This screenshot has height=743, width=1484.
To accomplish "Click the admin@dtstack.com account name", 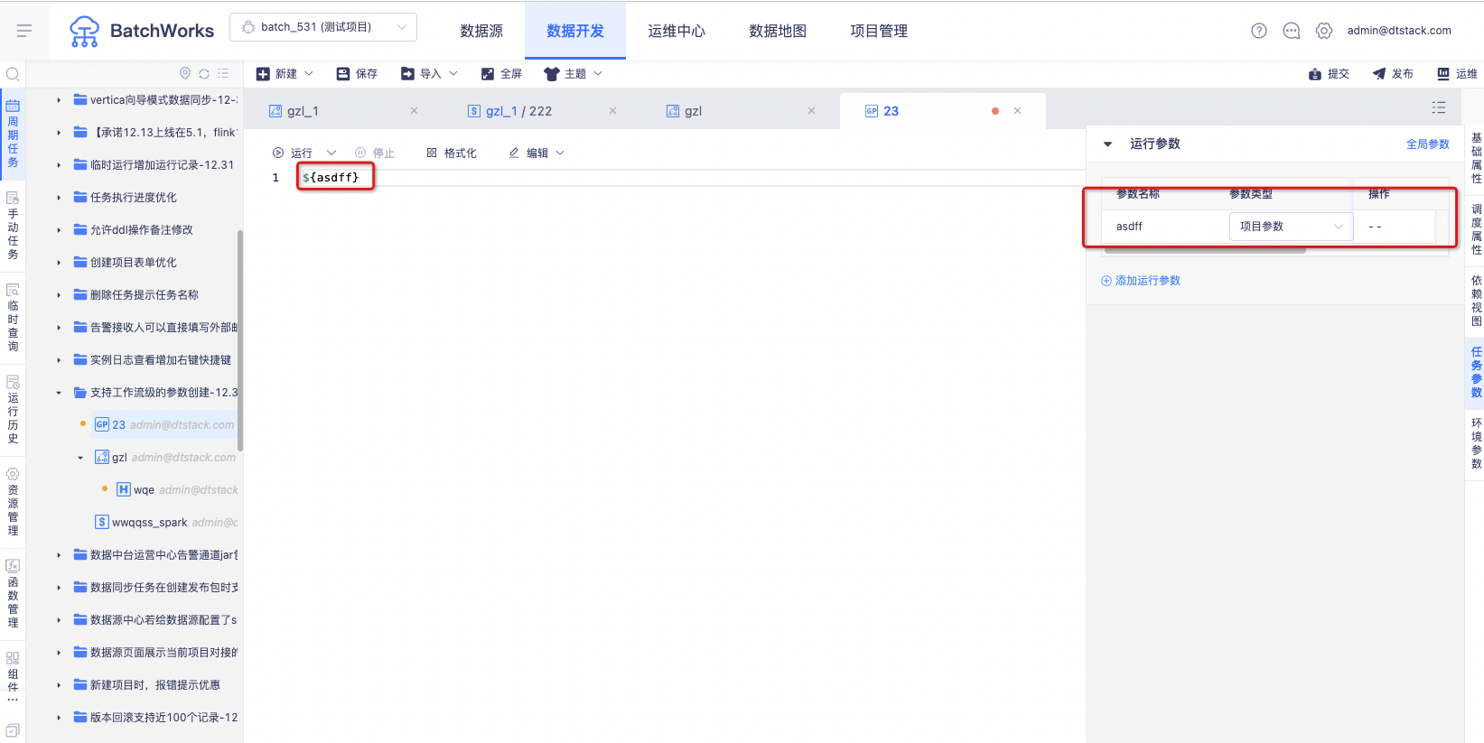I will 1399,31.
